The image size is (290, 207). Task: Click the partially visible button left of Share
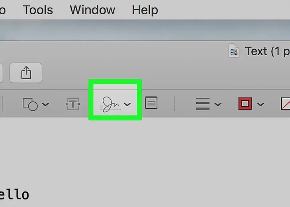pyautogui.click(x=1, y=72)
